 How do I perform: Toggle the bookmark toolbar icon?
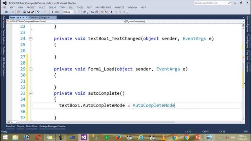111,12
